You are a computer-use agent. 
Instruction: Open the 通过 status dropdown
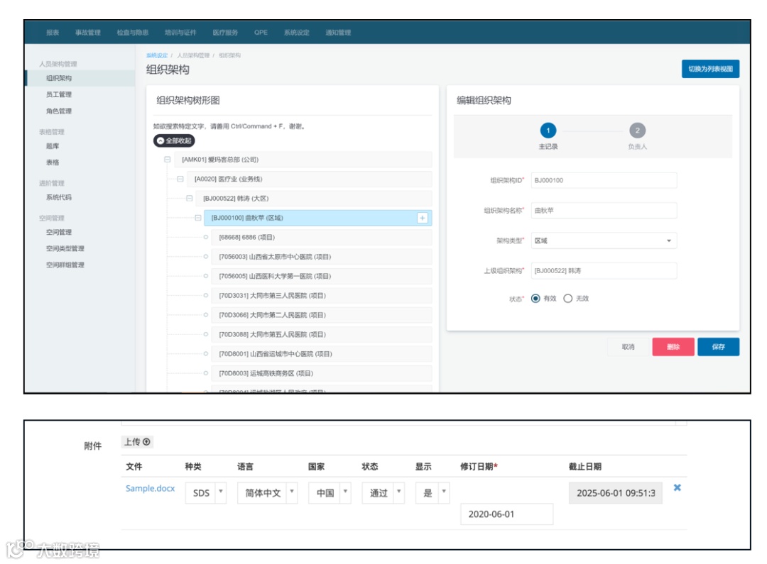(x=383, y=492)
